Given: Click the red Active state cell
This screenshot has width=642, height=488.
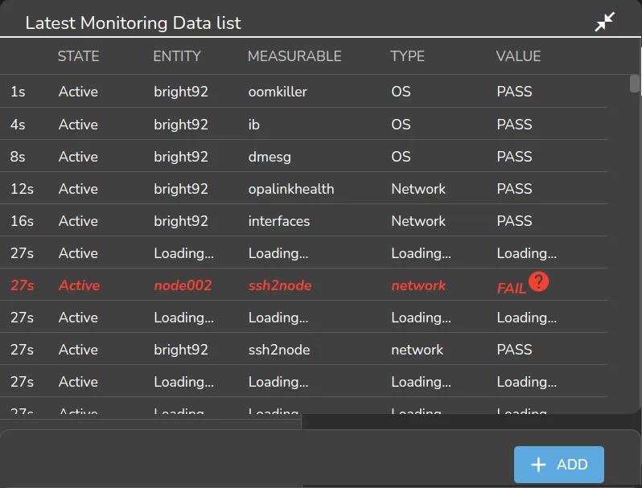Looking at the screenshot, I should (x=79, y=285).
